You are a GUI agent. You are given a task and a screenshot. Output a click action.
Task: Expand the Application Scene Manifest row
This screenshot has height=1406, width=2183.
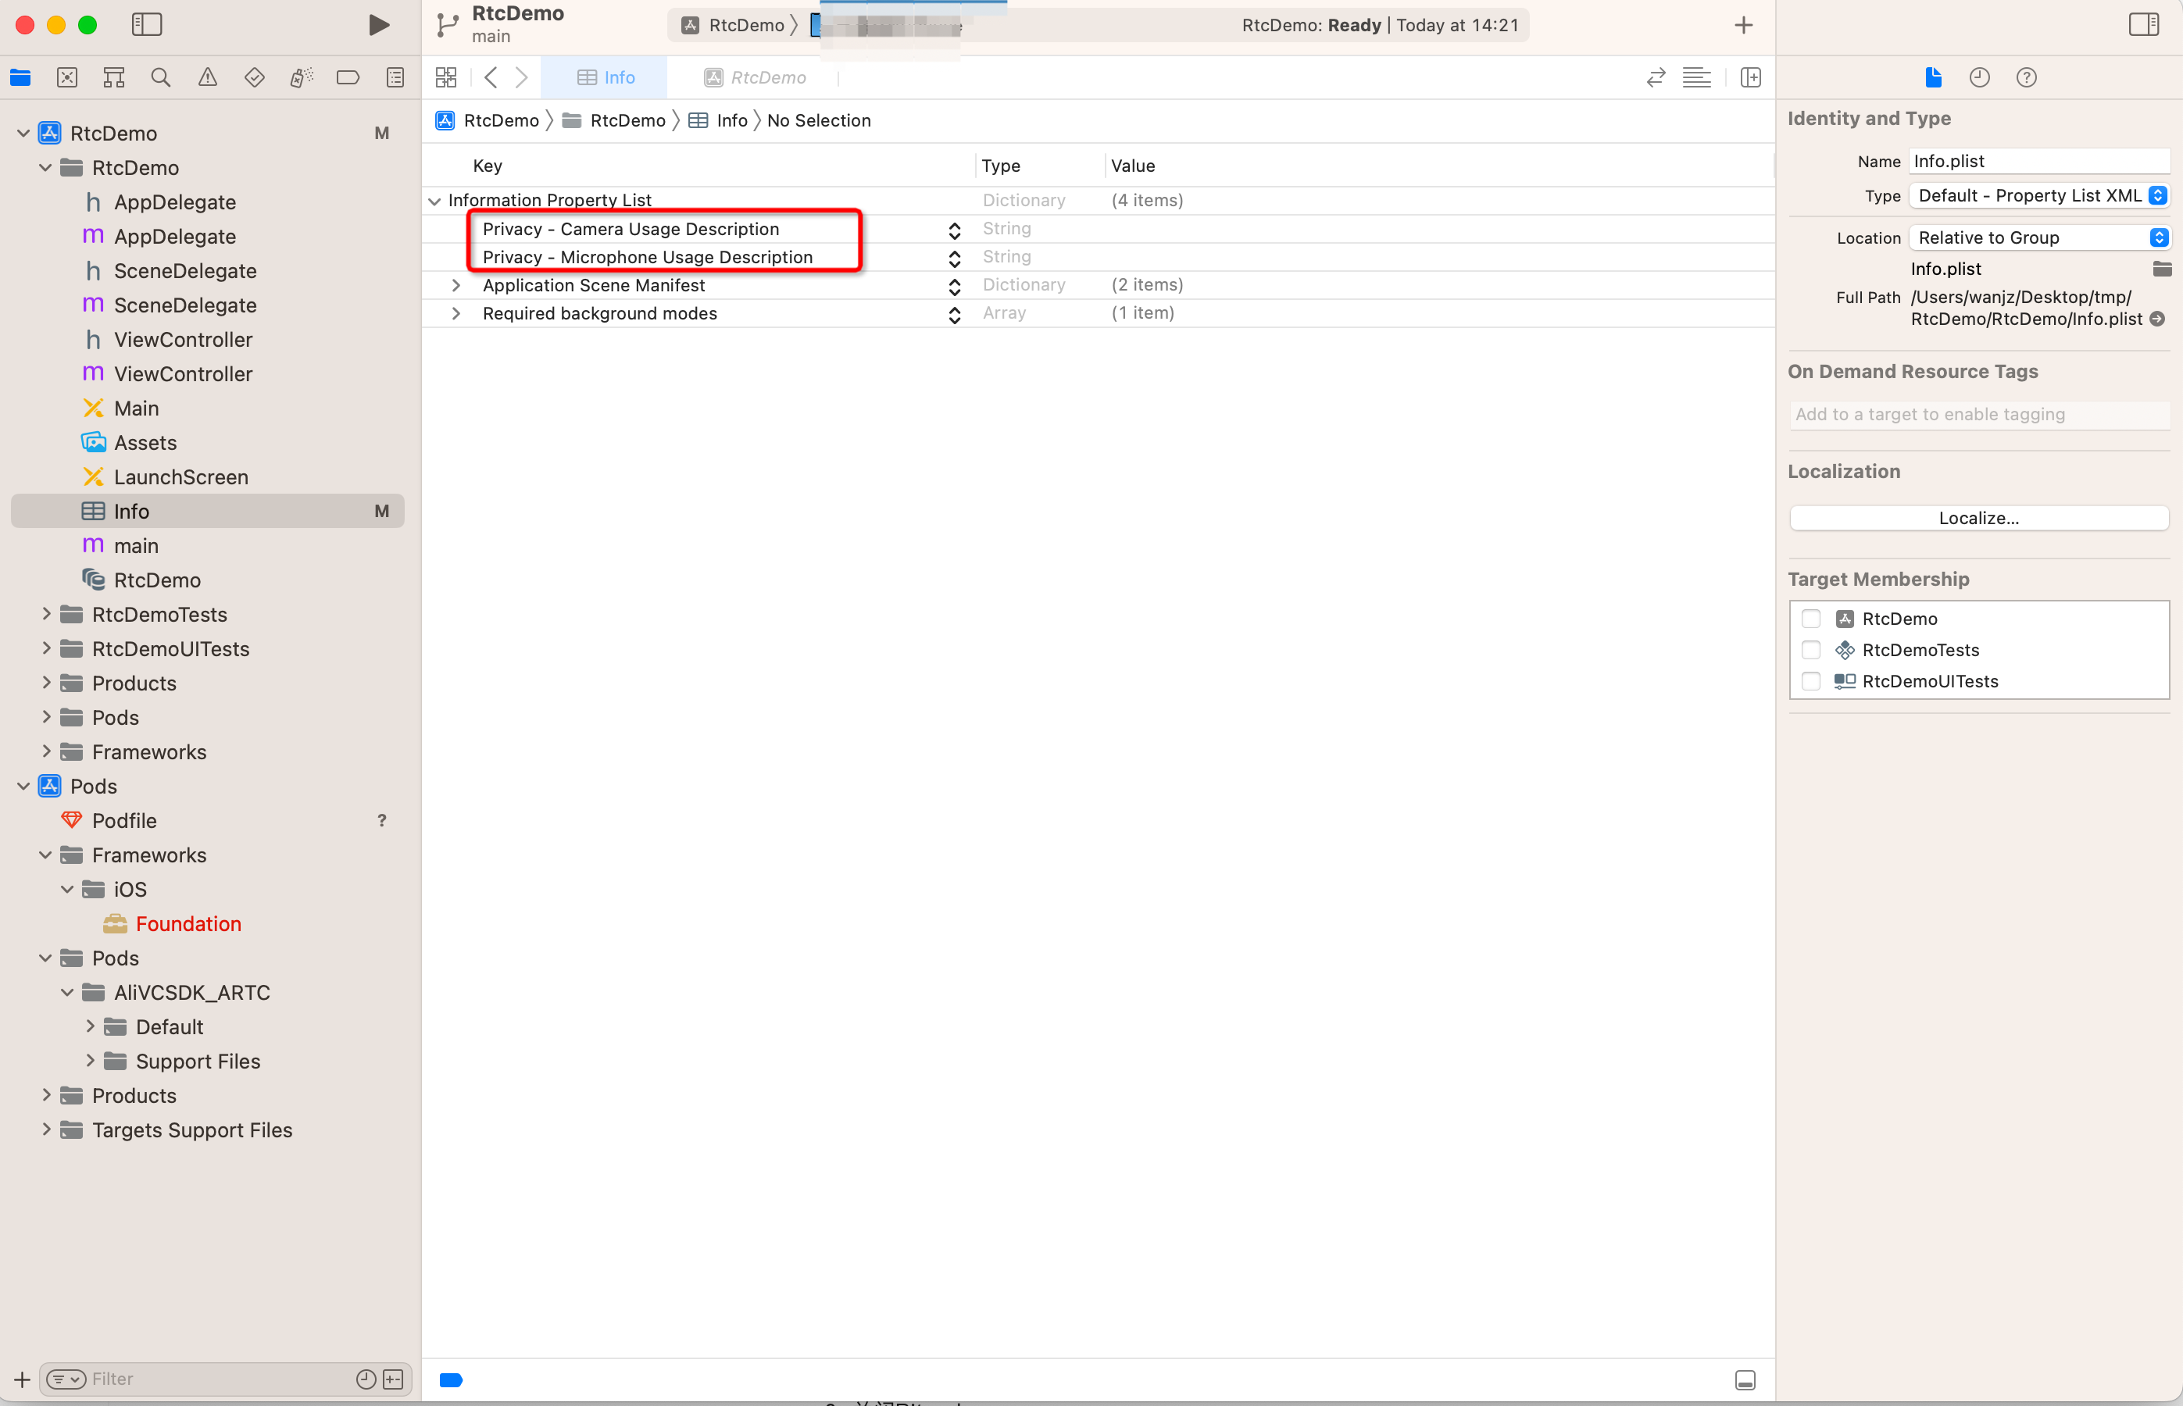coord(456,285)
